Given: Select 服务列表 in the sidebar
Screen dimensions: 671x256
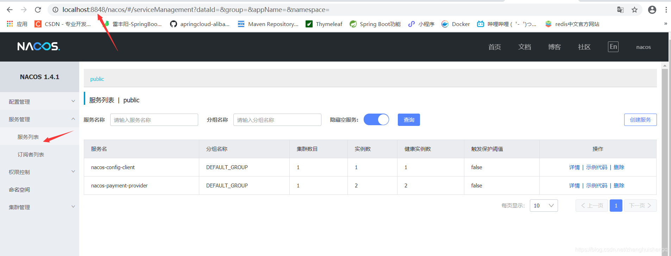Looking at the screenshot, I should pos(28,137).
